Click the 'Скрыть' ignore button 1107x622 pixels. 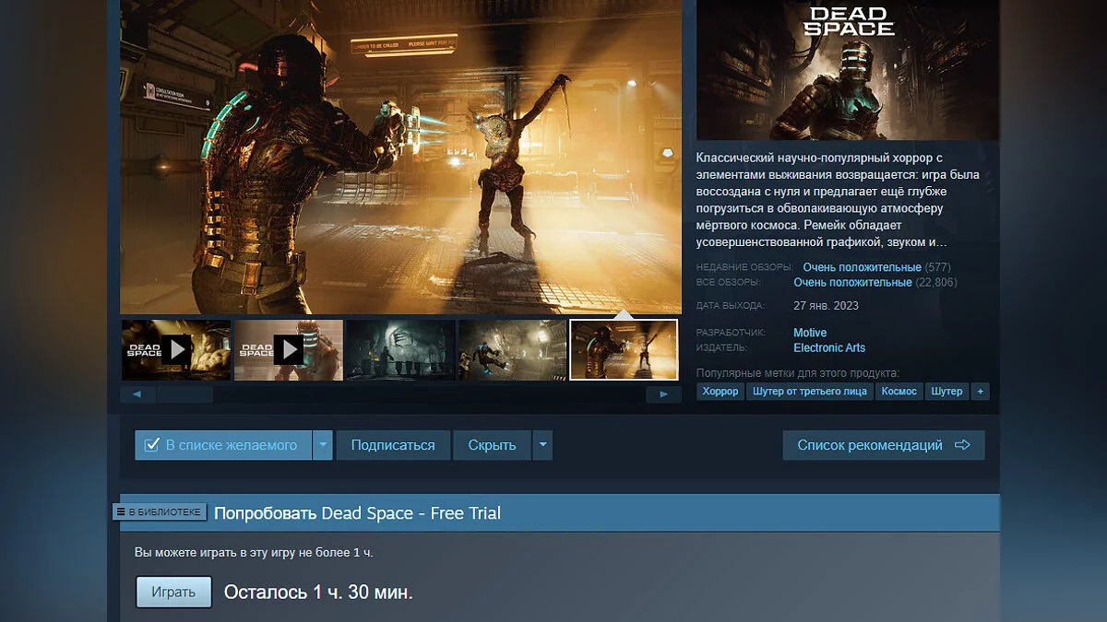pyautogui.click(x=492, y=445)
